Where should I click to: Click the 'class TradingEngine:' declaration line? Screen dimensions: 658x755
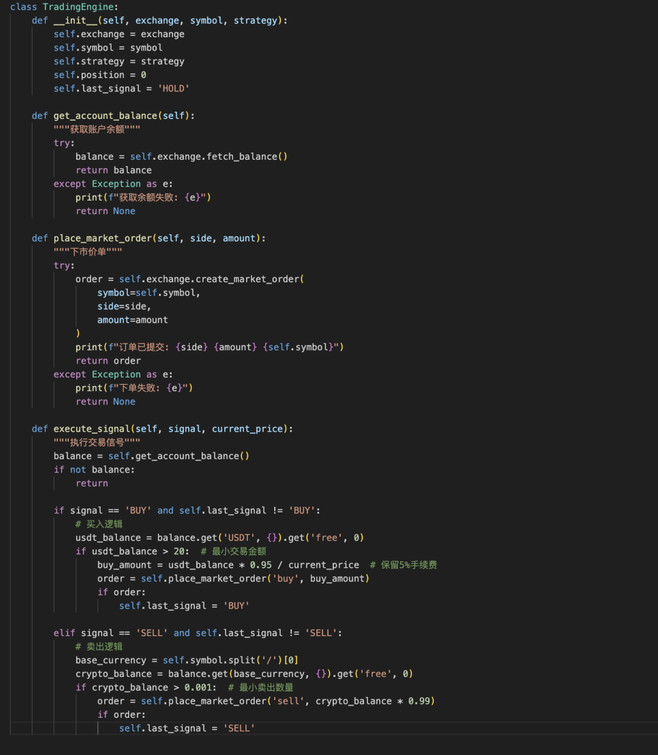[x=64, y=7]
